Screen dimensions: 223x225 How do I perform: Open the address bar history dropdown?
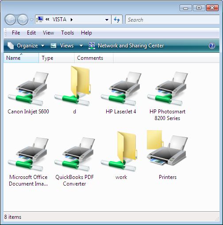(x=107, y=19)
